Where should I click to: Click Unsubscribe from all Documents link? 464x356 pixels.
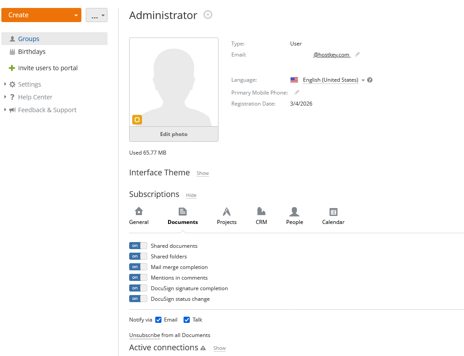tap(144, 335)
